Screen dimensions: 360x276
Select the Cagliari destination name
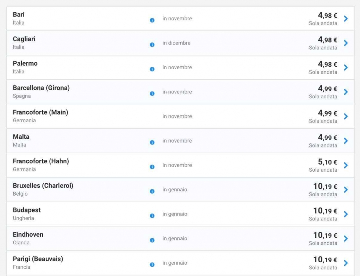tap(24, 39)
